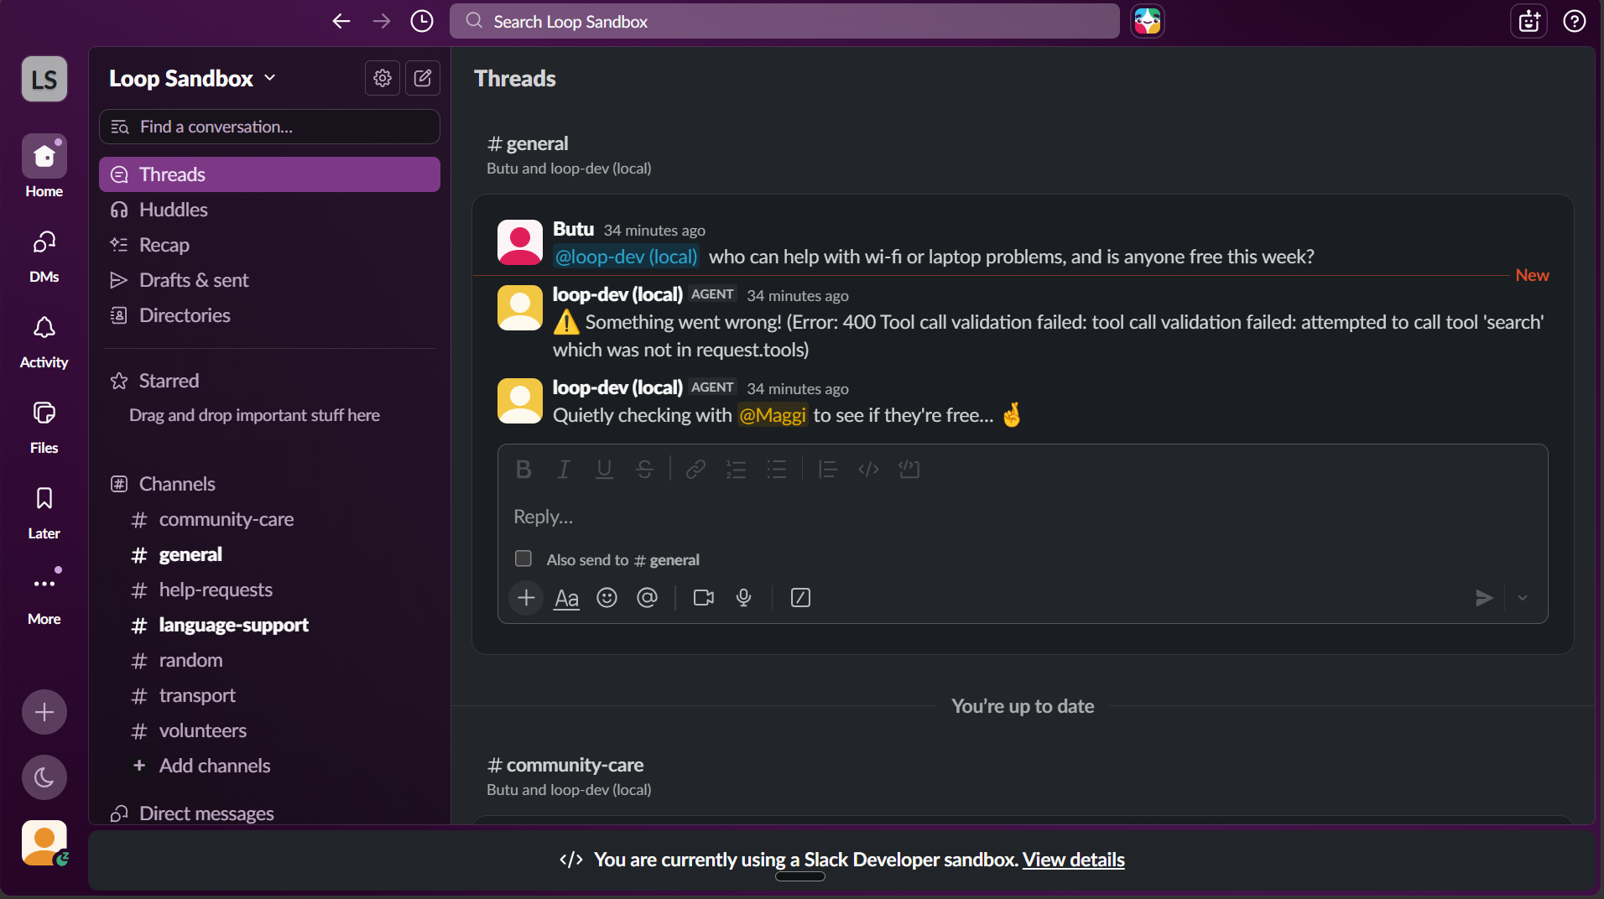Screen dimensions: 1604x899
Task: Start an ordered list in the reply
Action: (736, 470)
